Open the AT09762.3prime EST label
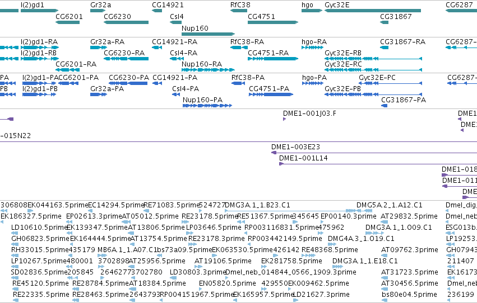477x303 pixels. (410, 250)
